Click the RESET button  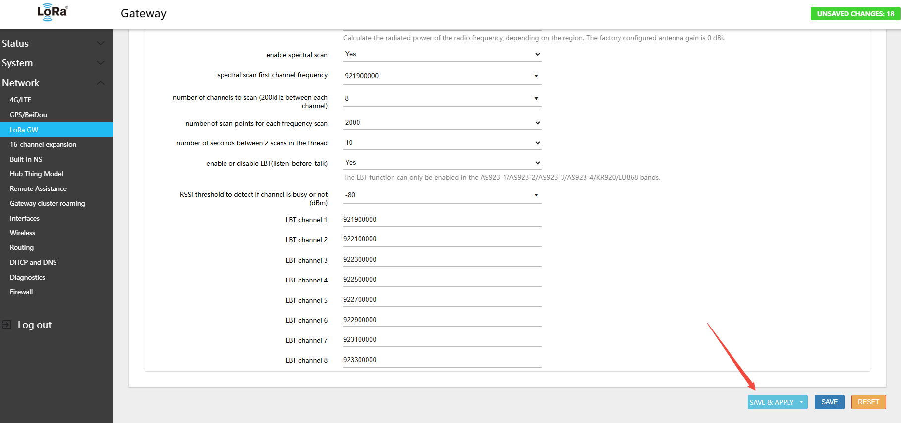coord(868,402)
